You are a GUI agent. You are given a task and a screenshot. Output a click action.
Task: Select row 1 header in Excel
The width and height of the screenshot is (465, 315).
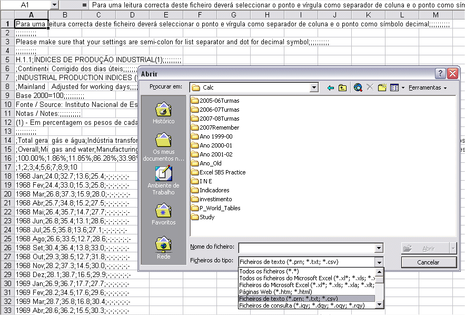pyautogui.click(x=7, y=24)
